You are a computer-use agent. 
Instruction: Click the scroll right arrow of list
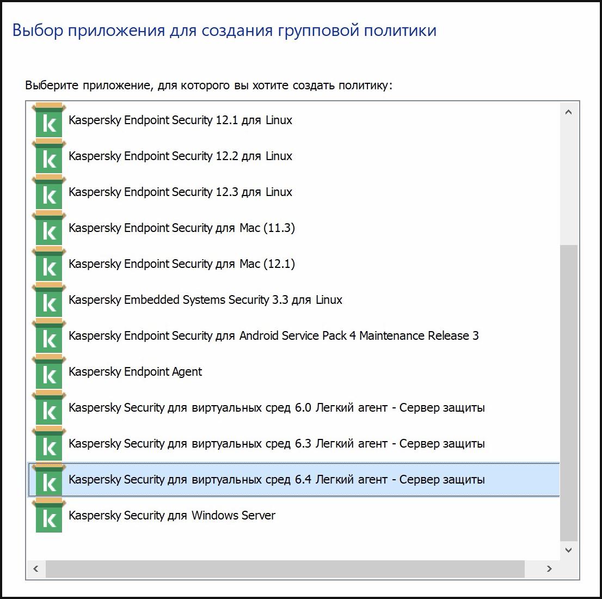[x=549, y=569]
